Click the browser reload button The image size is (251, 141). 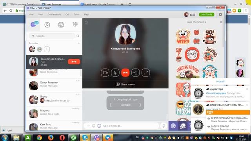[11, 11]
